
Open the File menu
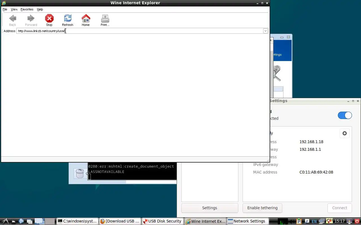(x=5, y=9)
